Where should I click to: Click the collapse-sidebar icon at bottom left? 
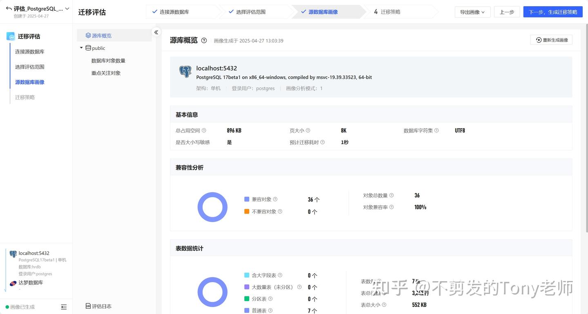[x=64, y=307]
